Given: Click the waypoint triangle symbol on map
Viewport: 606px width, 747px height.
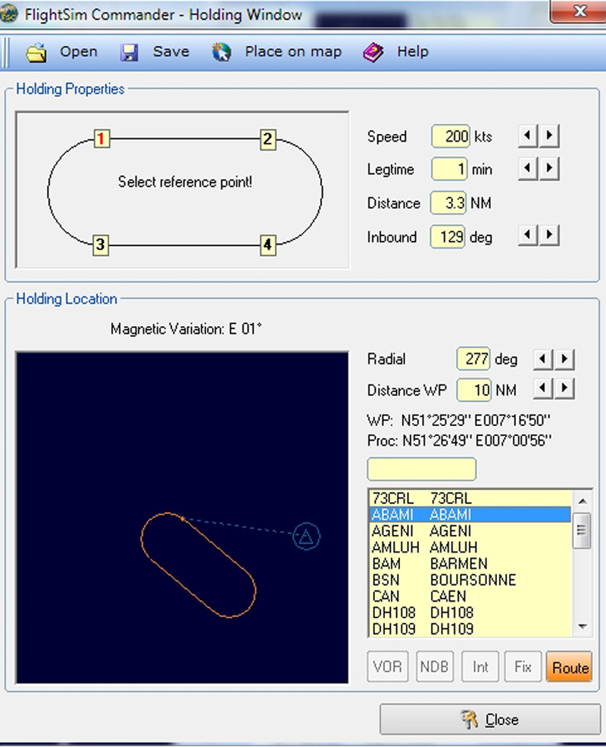Looking at the screenshot, I should pyautogui.click(x=306, y=537).
